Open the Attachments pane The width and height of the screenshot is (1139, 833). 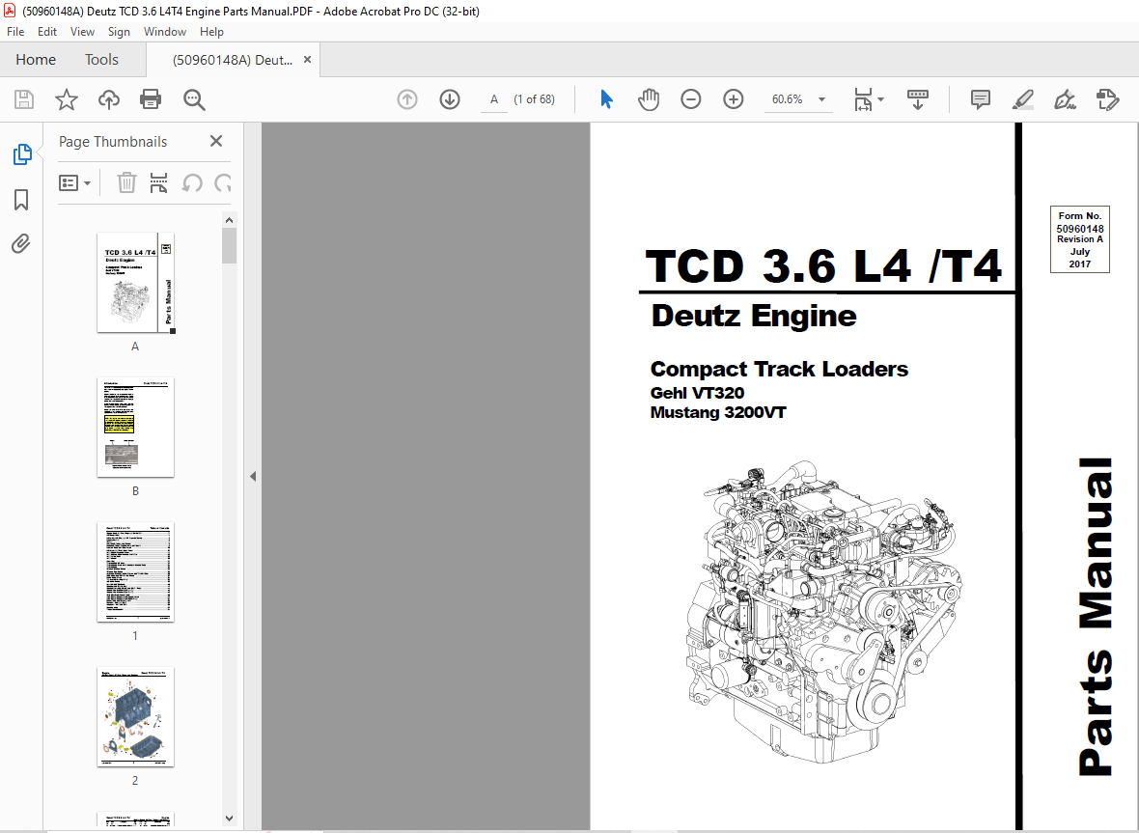pyautogui.click(x=21, y=243)
